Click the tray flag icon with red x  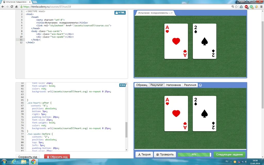pyautogui.click(x=238, y=162)
